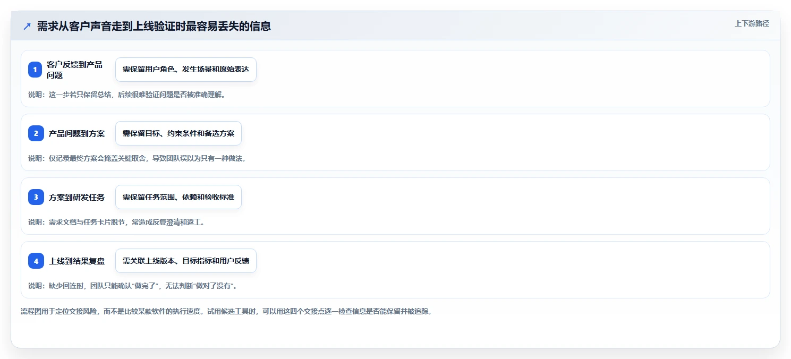Click note 缺少回连时，团队只能确认“做完了”

[132, 286]
